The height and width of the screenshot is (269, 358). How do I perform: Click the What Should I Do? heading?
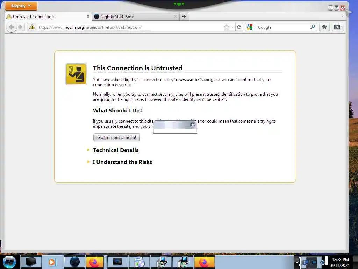(x=117, y=110)
